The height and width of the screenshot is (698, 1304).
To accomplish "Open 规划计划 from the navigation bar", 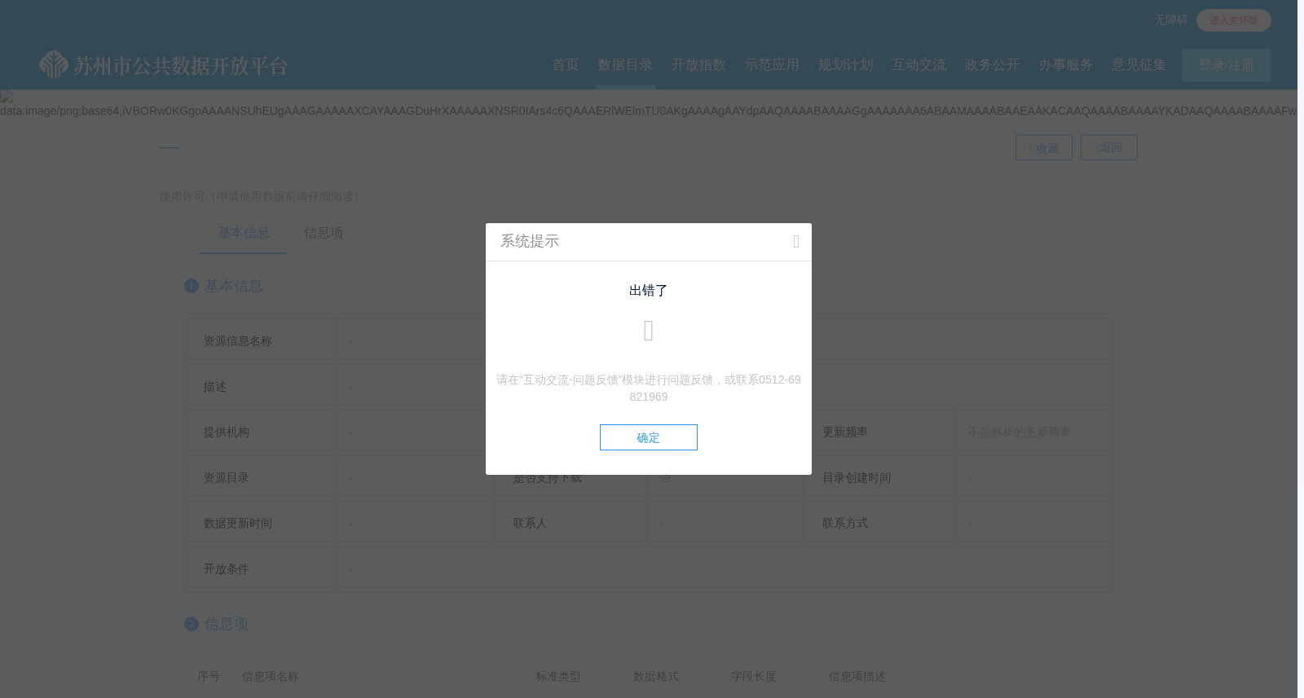I will tap(845, 65).
